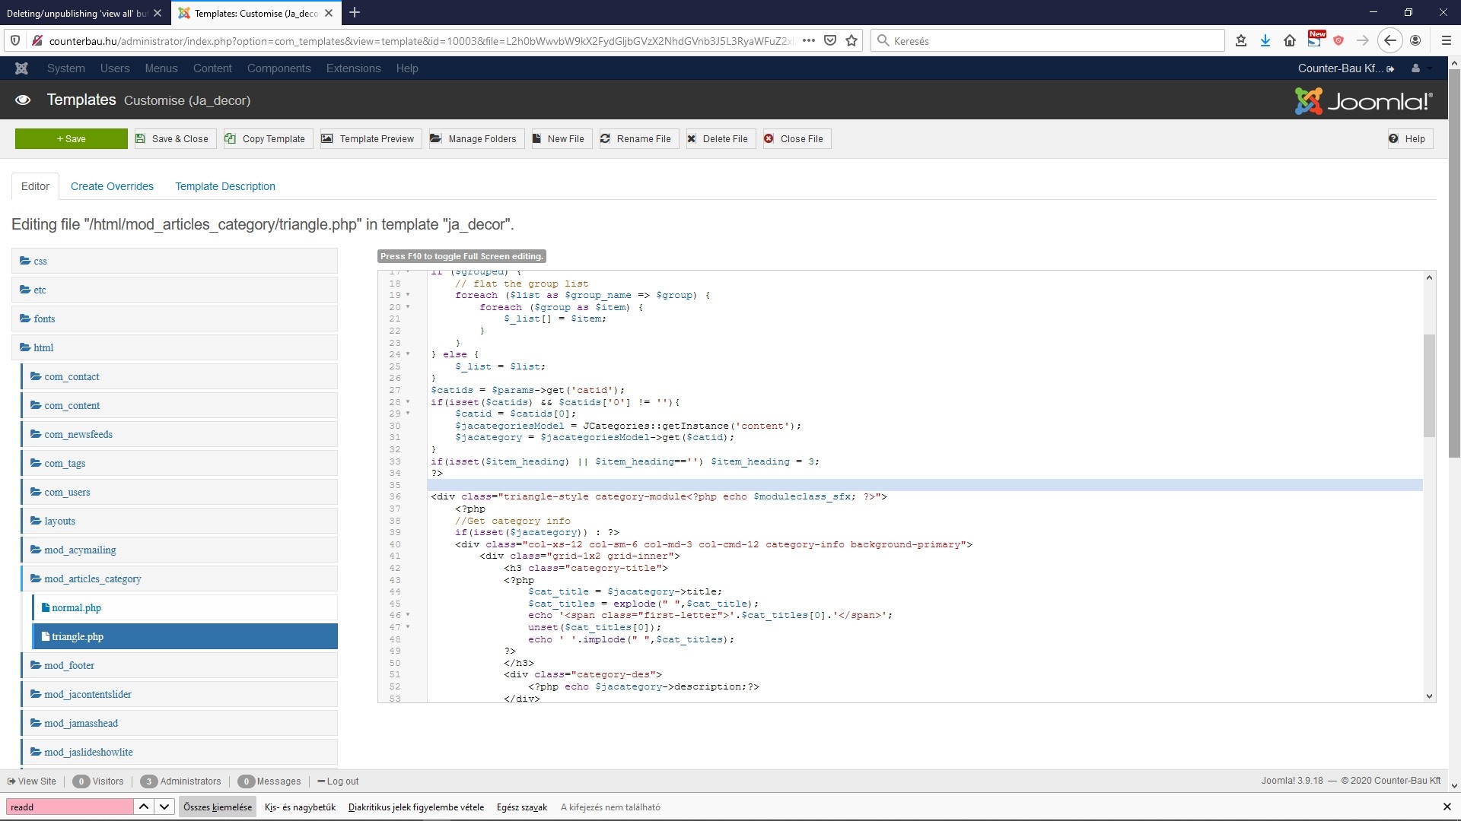Click the Joomla logo icon in admin menu
Screen dimensions: 1461x821
click(x=21, y=68)
